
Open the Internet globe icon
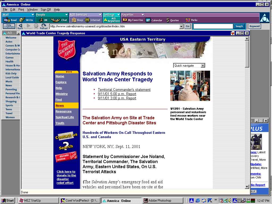click(x=93, y=20)
